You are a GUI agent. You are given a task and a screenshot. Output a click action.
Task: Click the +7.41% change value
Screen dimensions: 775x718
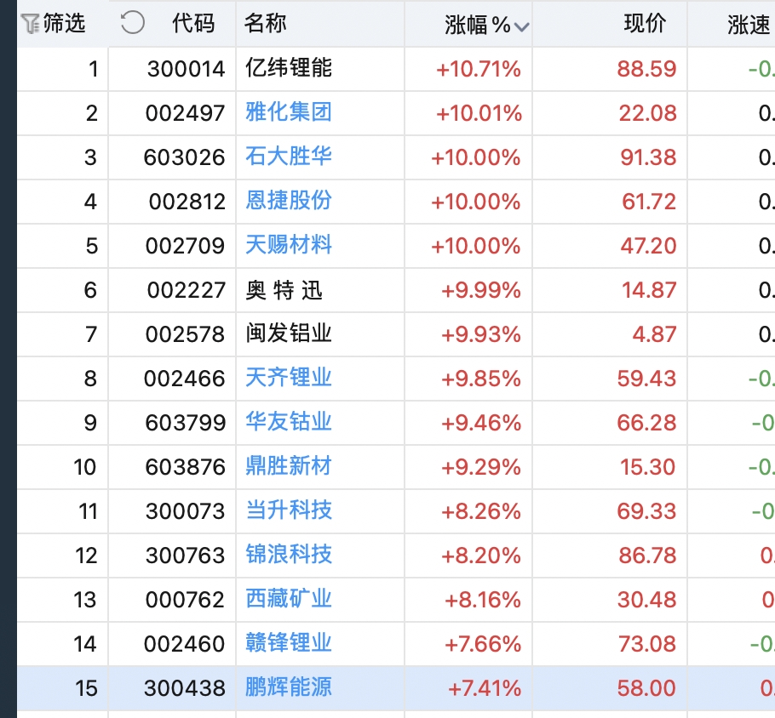tap(485, 689)
